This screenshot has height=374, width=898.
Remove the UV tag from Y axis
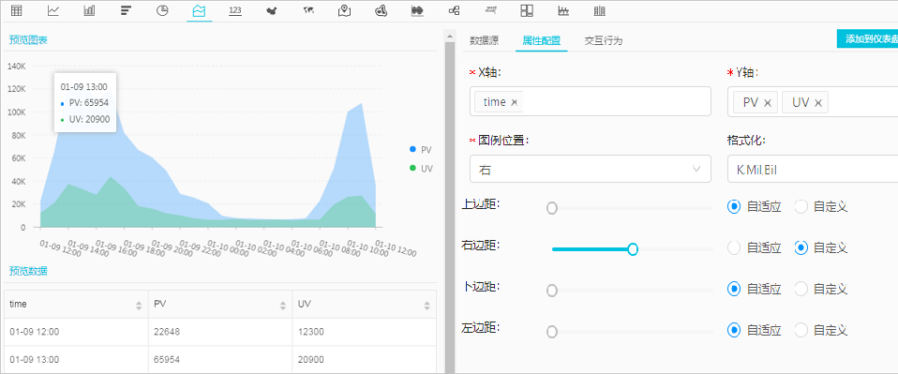(x=818, y=102)
